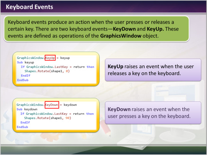Select the red-boxed KeyUp keyword
This screenshot has width=207, height=155.
[x=50, y=58]
